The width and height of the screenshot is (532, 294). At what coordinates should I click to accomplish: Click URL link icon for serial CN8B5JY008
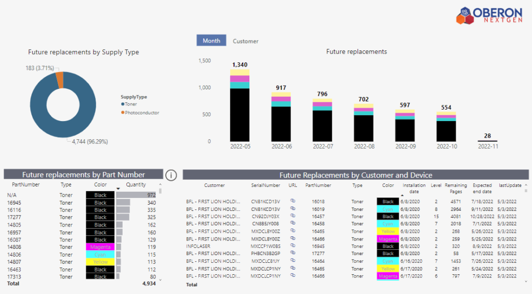click(x=293, y=223)
